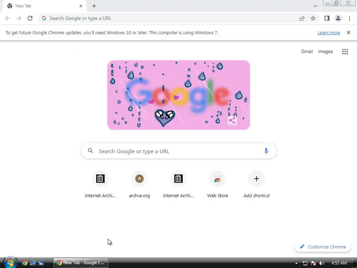Open the side panel icon
The width and height of the screenshot is (357, 268).
tap(327, 18)
